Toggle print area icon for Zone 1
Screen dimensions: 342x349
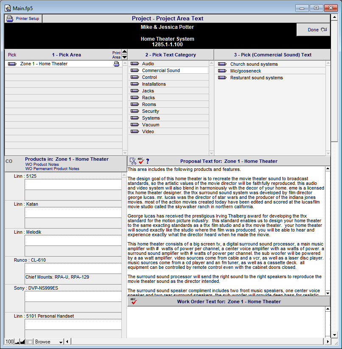coord(116,64)
